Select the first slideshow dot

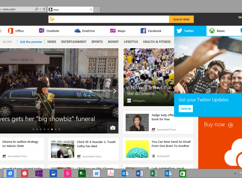click(x=33, y=129)
